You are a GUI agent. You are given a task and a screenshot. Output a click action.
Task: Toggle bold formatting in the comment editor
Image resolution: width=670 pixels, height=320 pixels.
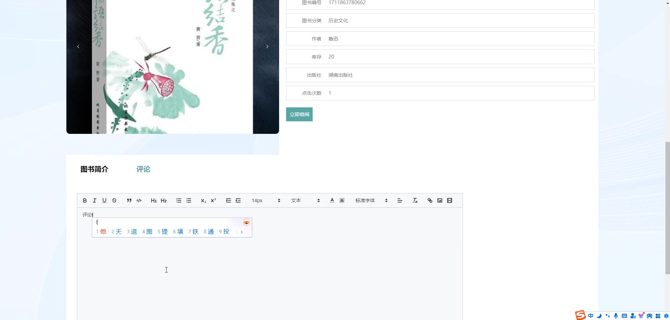[x=85, y=200]
